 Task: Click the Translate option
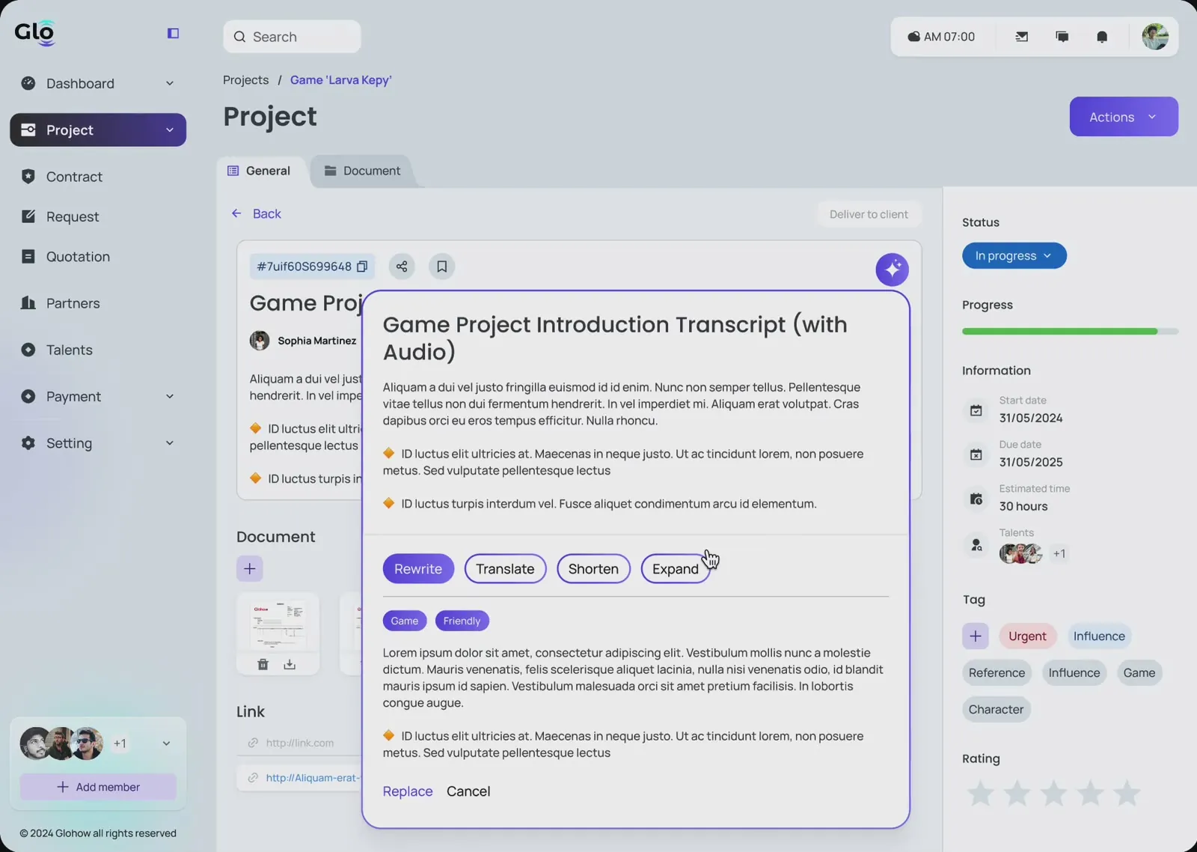(x=505, y=569)
